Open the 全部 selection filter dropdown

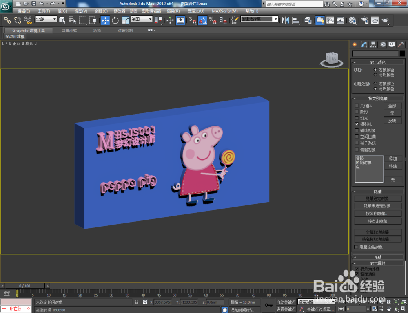point(46,19)
